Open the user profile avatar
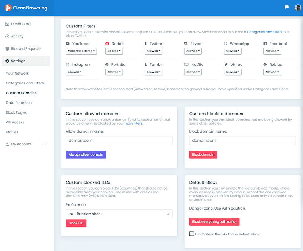This screenshot has width=303, height=251. [x=298, y=8]
